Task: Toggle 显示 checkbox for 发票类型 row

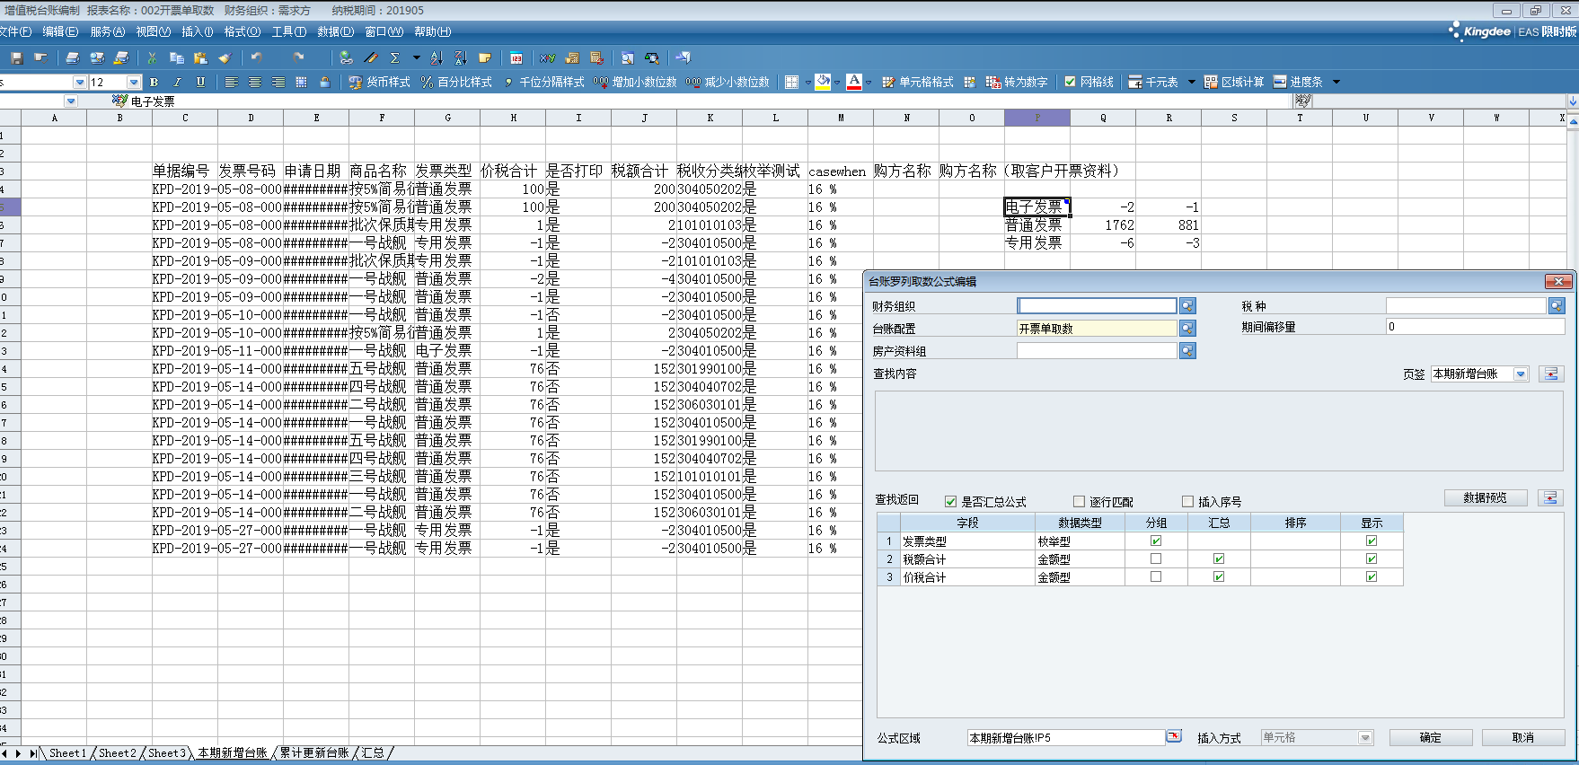Action: [x=1372, y=541]
